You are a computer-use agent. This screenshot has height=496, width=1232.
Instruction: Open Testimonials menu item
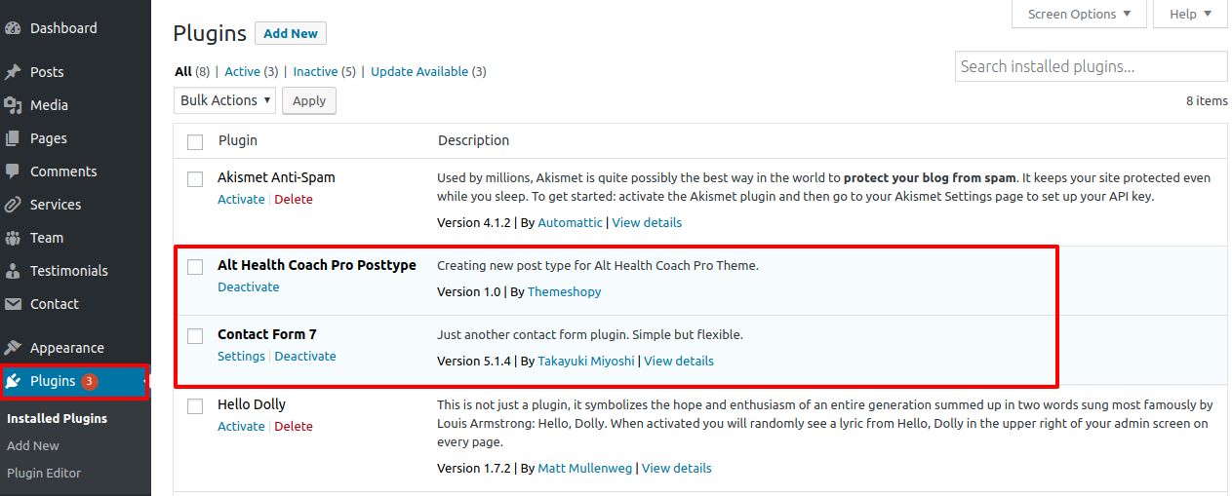69,271
